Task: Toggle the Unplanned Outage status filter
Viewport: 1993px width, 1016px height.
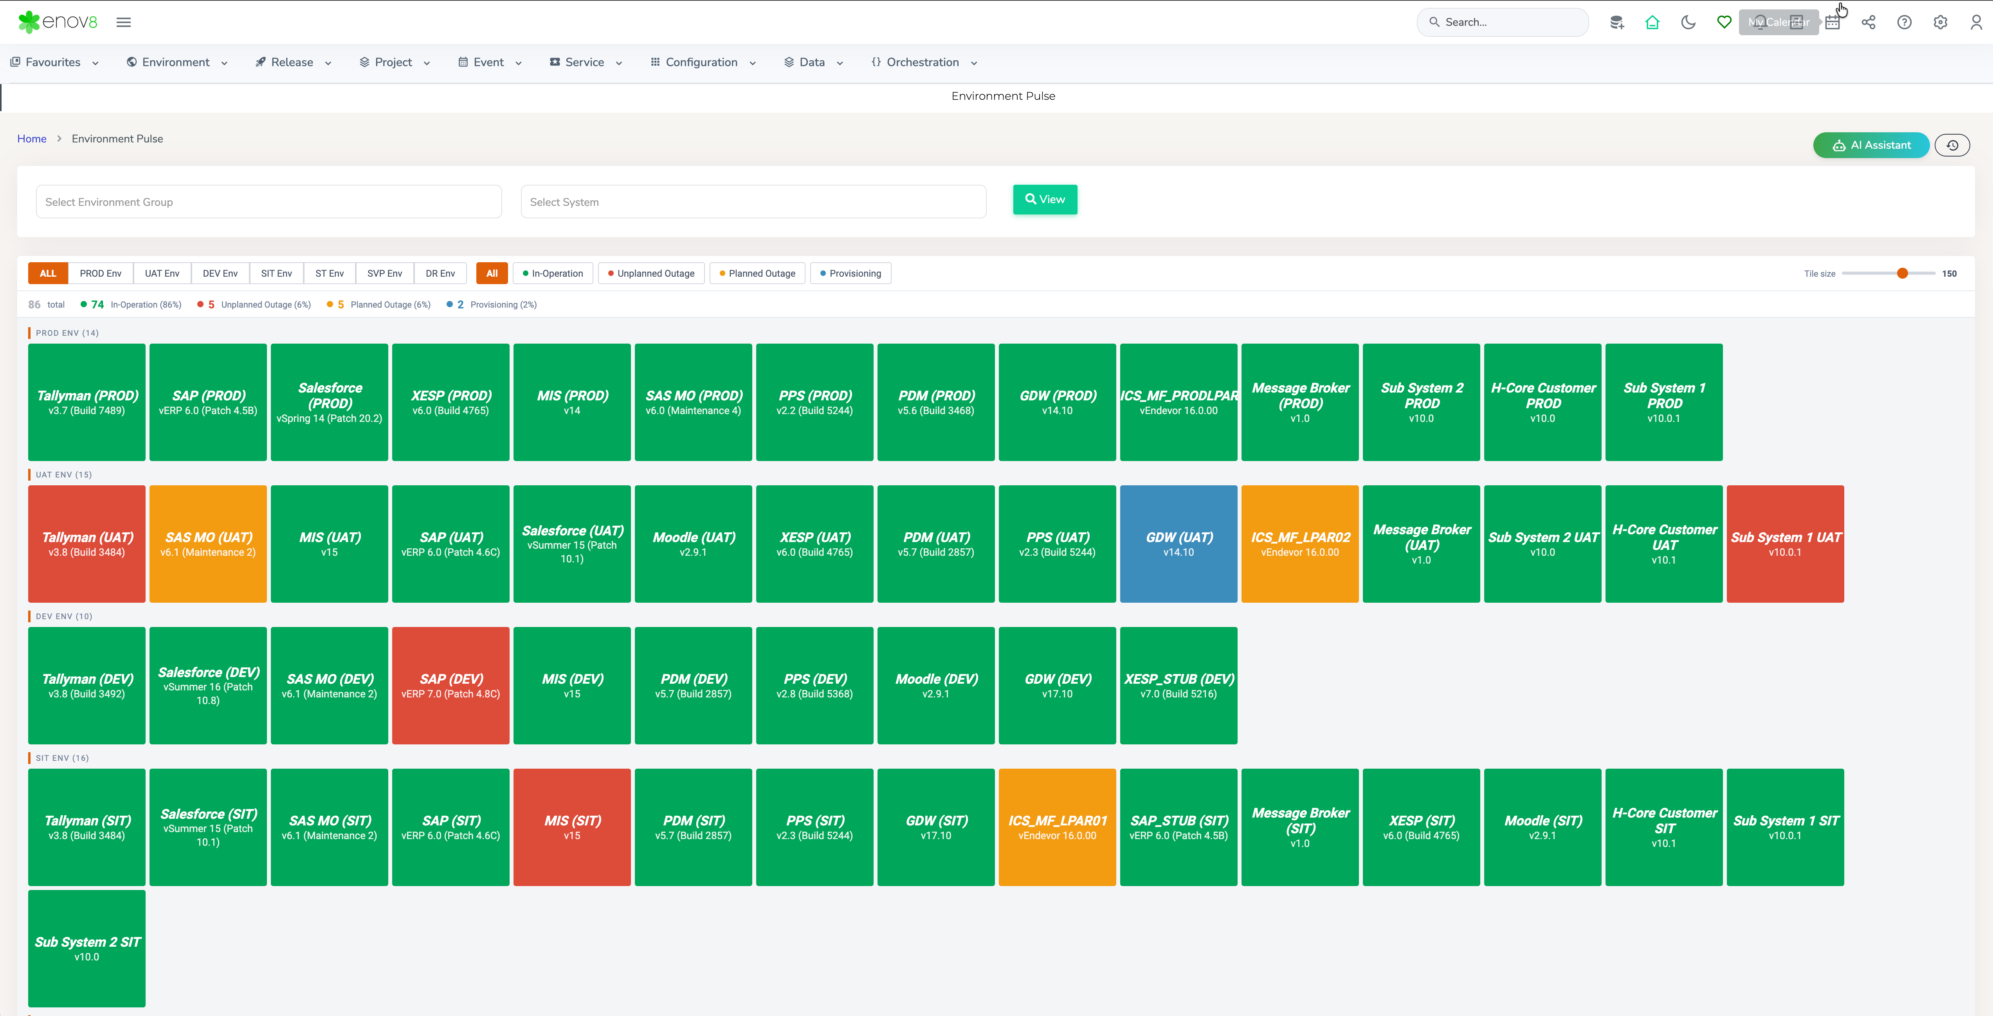Action: [651, 273]
